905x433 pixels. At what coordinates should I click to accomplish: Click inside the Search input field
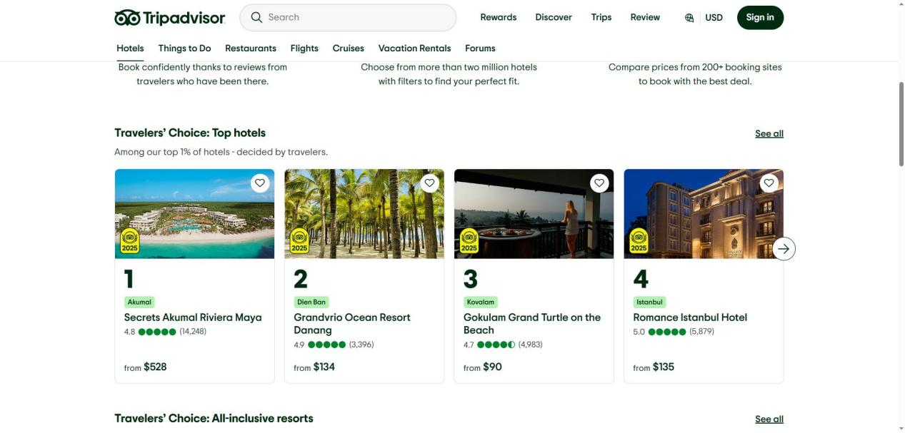(x=357, y=17)
